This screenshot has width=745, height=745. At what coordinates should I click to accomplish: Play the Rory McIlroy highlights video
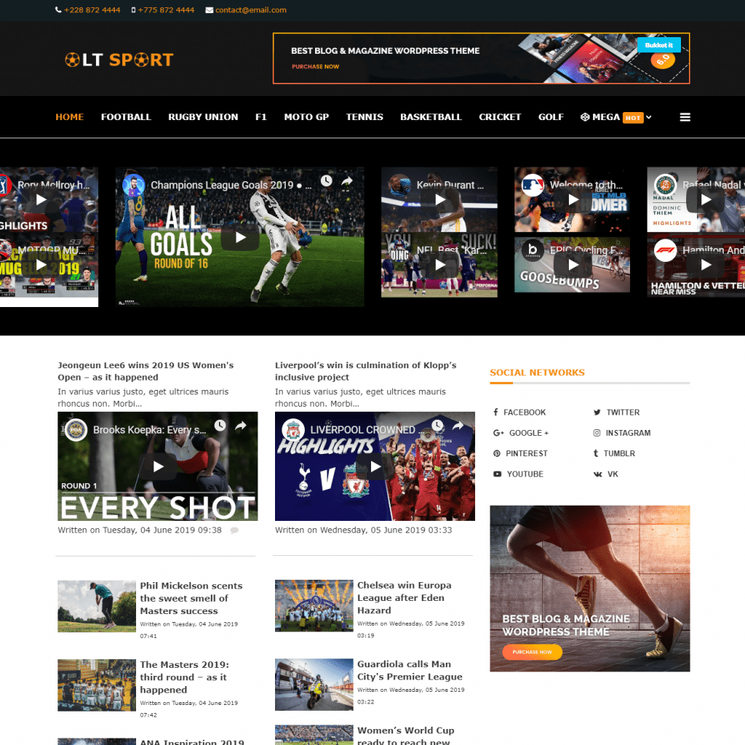tap(41, 199)
